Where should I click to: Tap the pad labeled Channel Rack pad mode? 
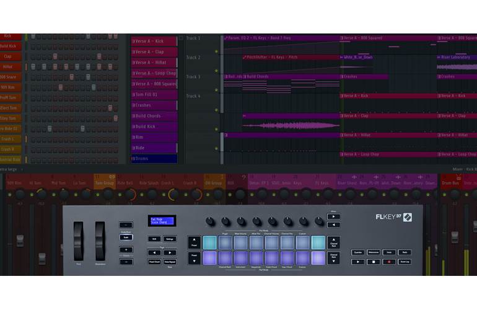[225, 258]
